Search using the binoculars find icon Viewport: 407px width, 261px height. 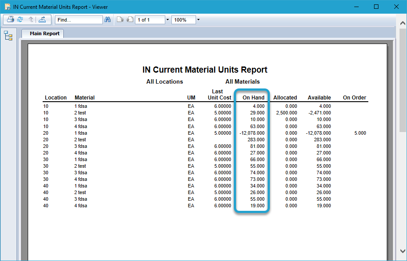tap(107, 20)
